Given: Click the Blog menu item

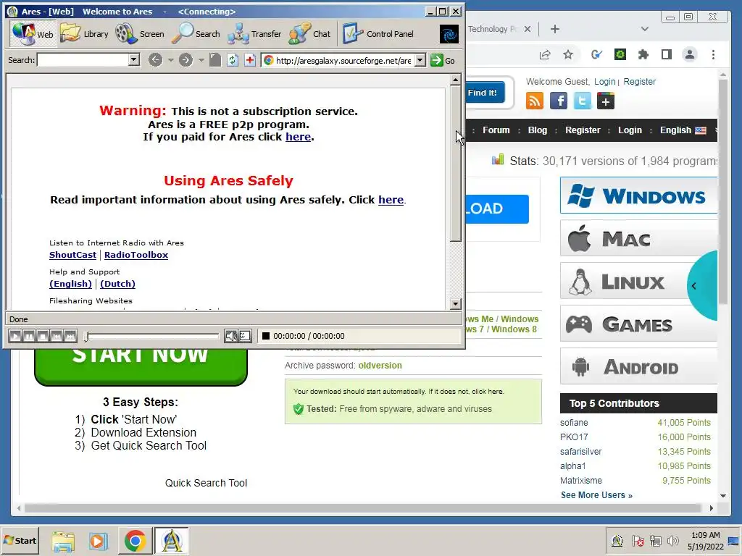Looking at the screenshot, I should [538, 130].
